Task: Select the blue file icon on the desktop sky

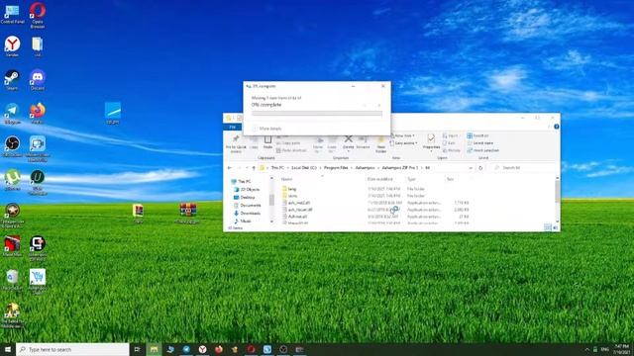Action: [x=112, y=113]
